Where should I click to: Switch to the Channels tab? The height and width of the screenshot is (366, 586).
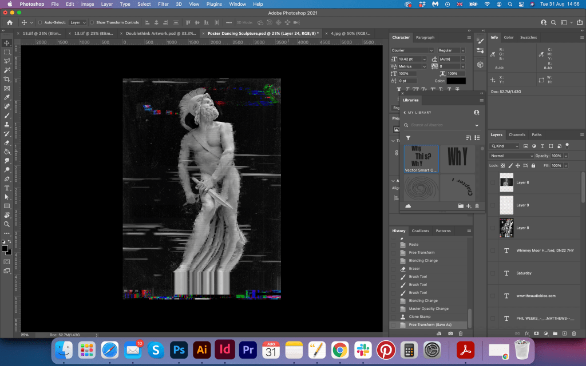[x=517, y=135]
